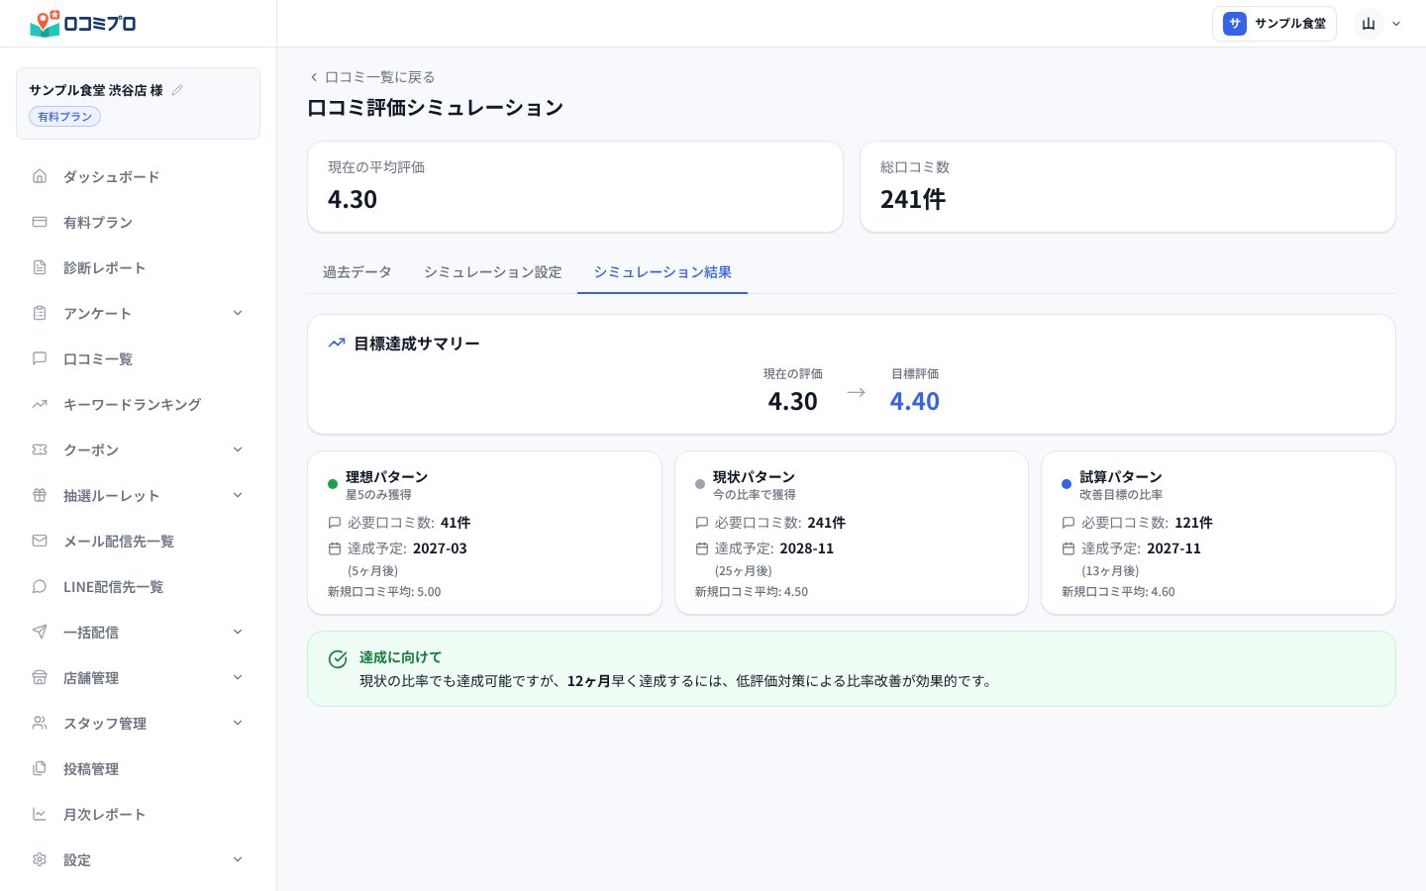
Task: Click 新規口コミ平均: 5.00 text
Action: coord(384,592)
